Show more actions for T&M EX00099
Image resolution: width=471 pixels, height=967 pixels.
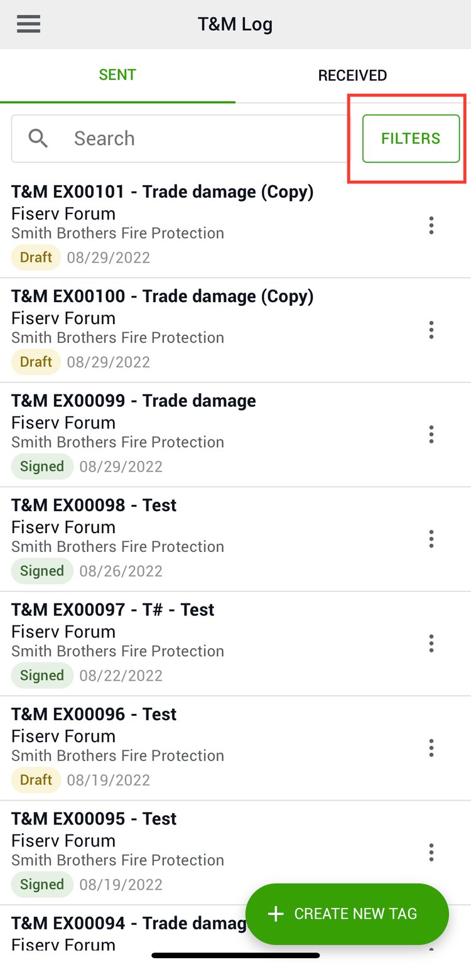point(431,435)
